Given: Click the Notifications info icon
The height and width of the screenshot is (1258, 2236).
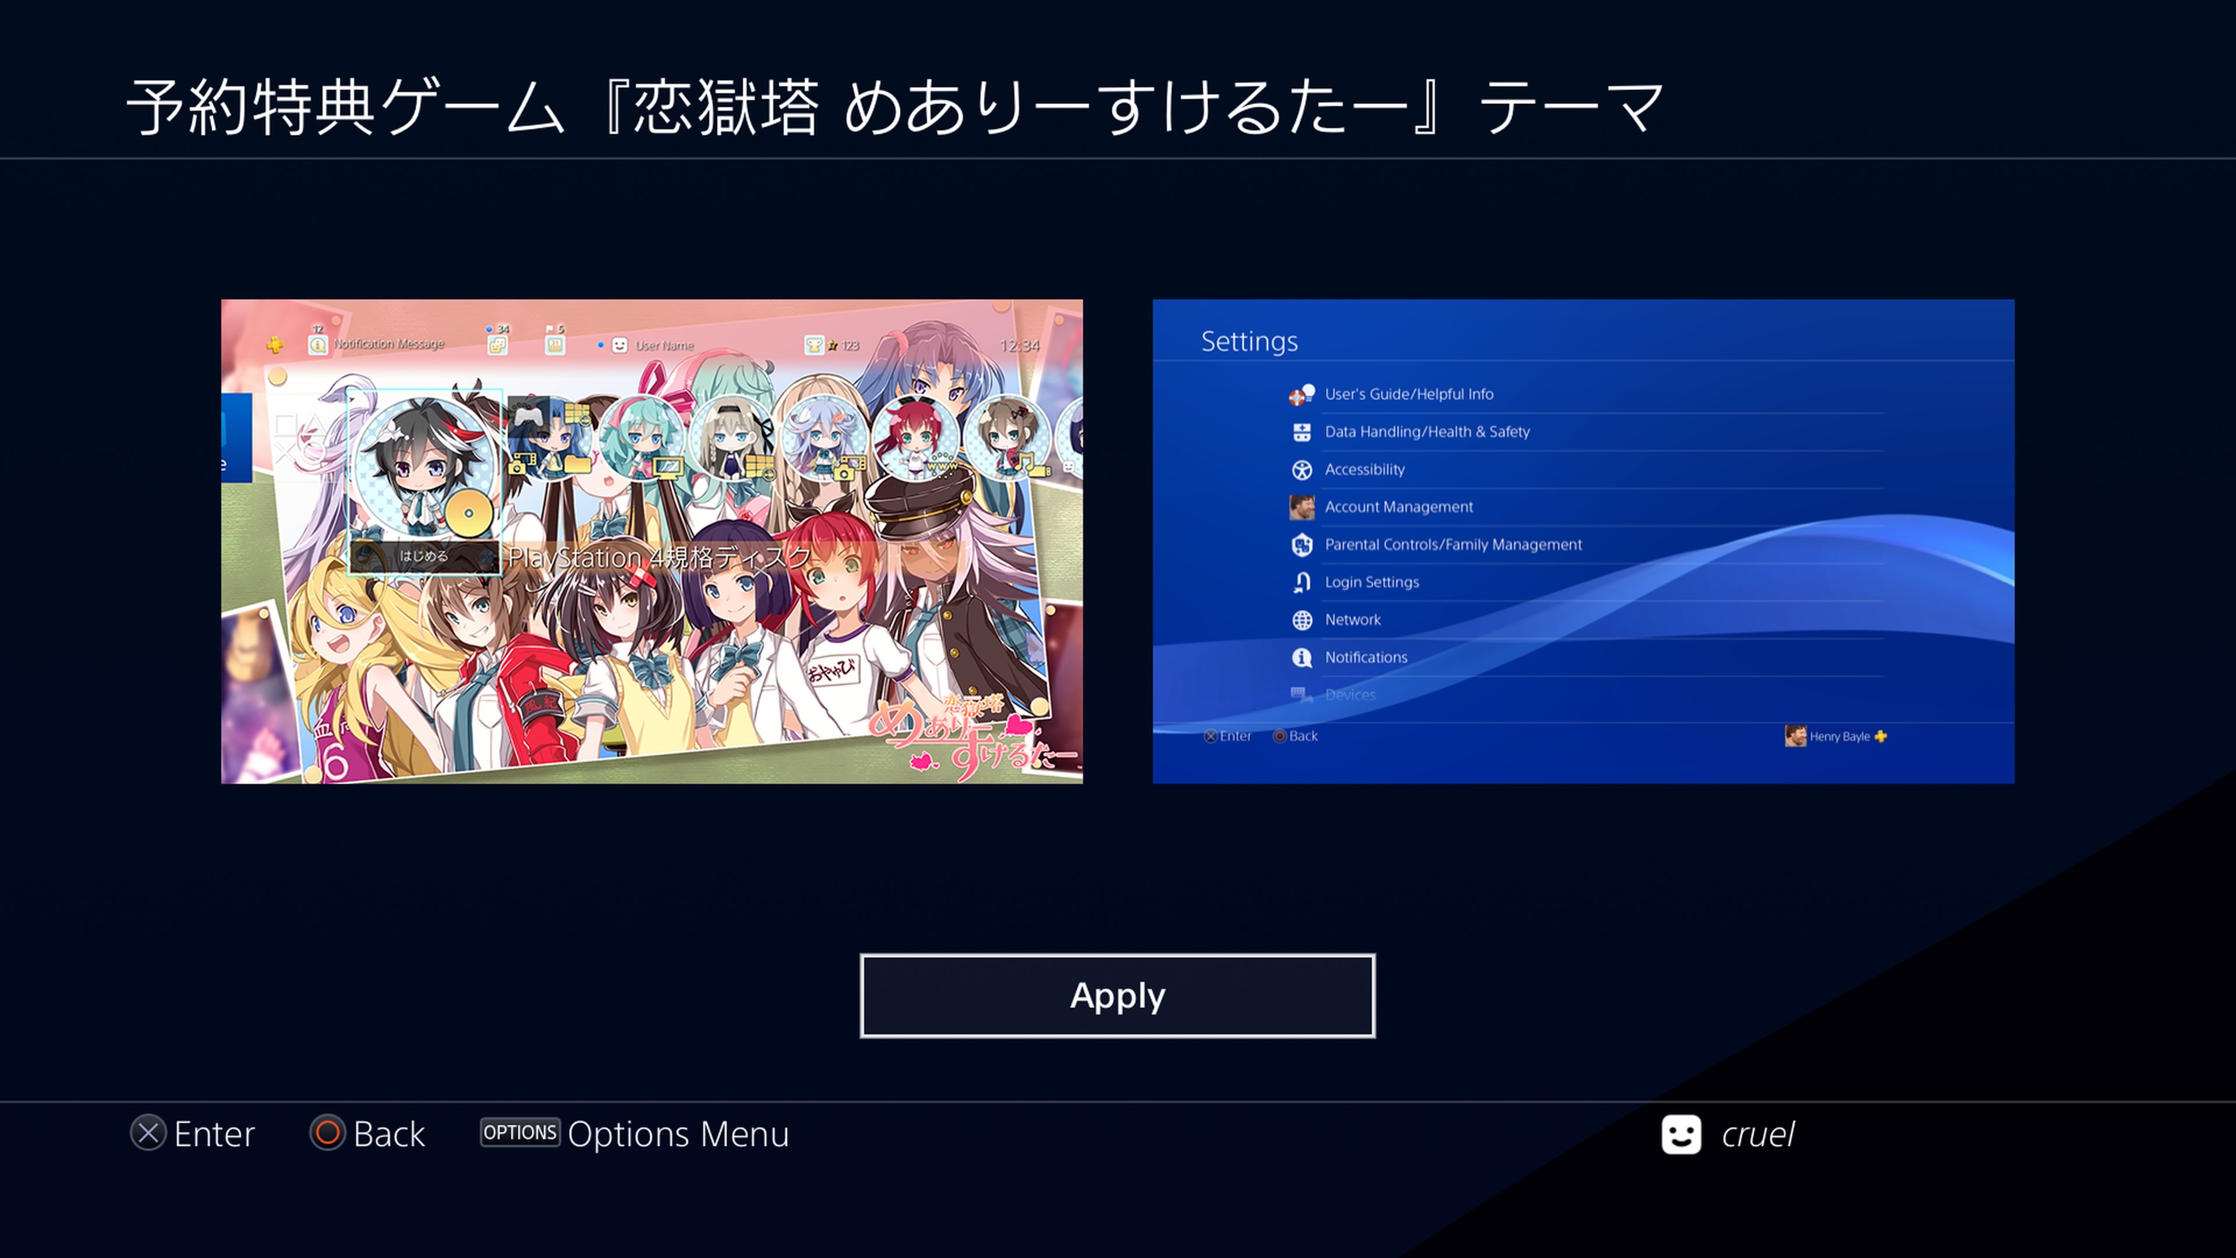Looking at the screenshot, I should 1301,657.
